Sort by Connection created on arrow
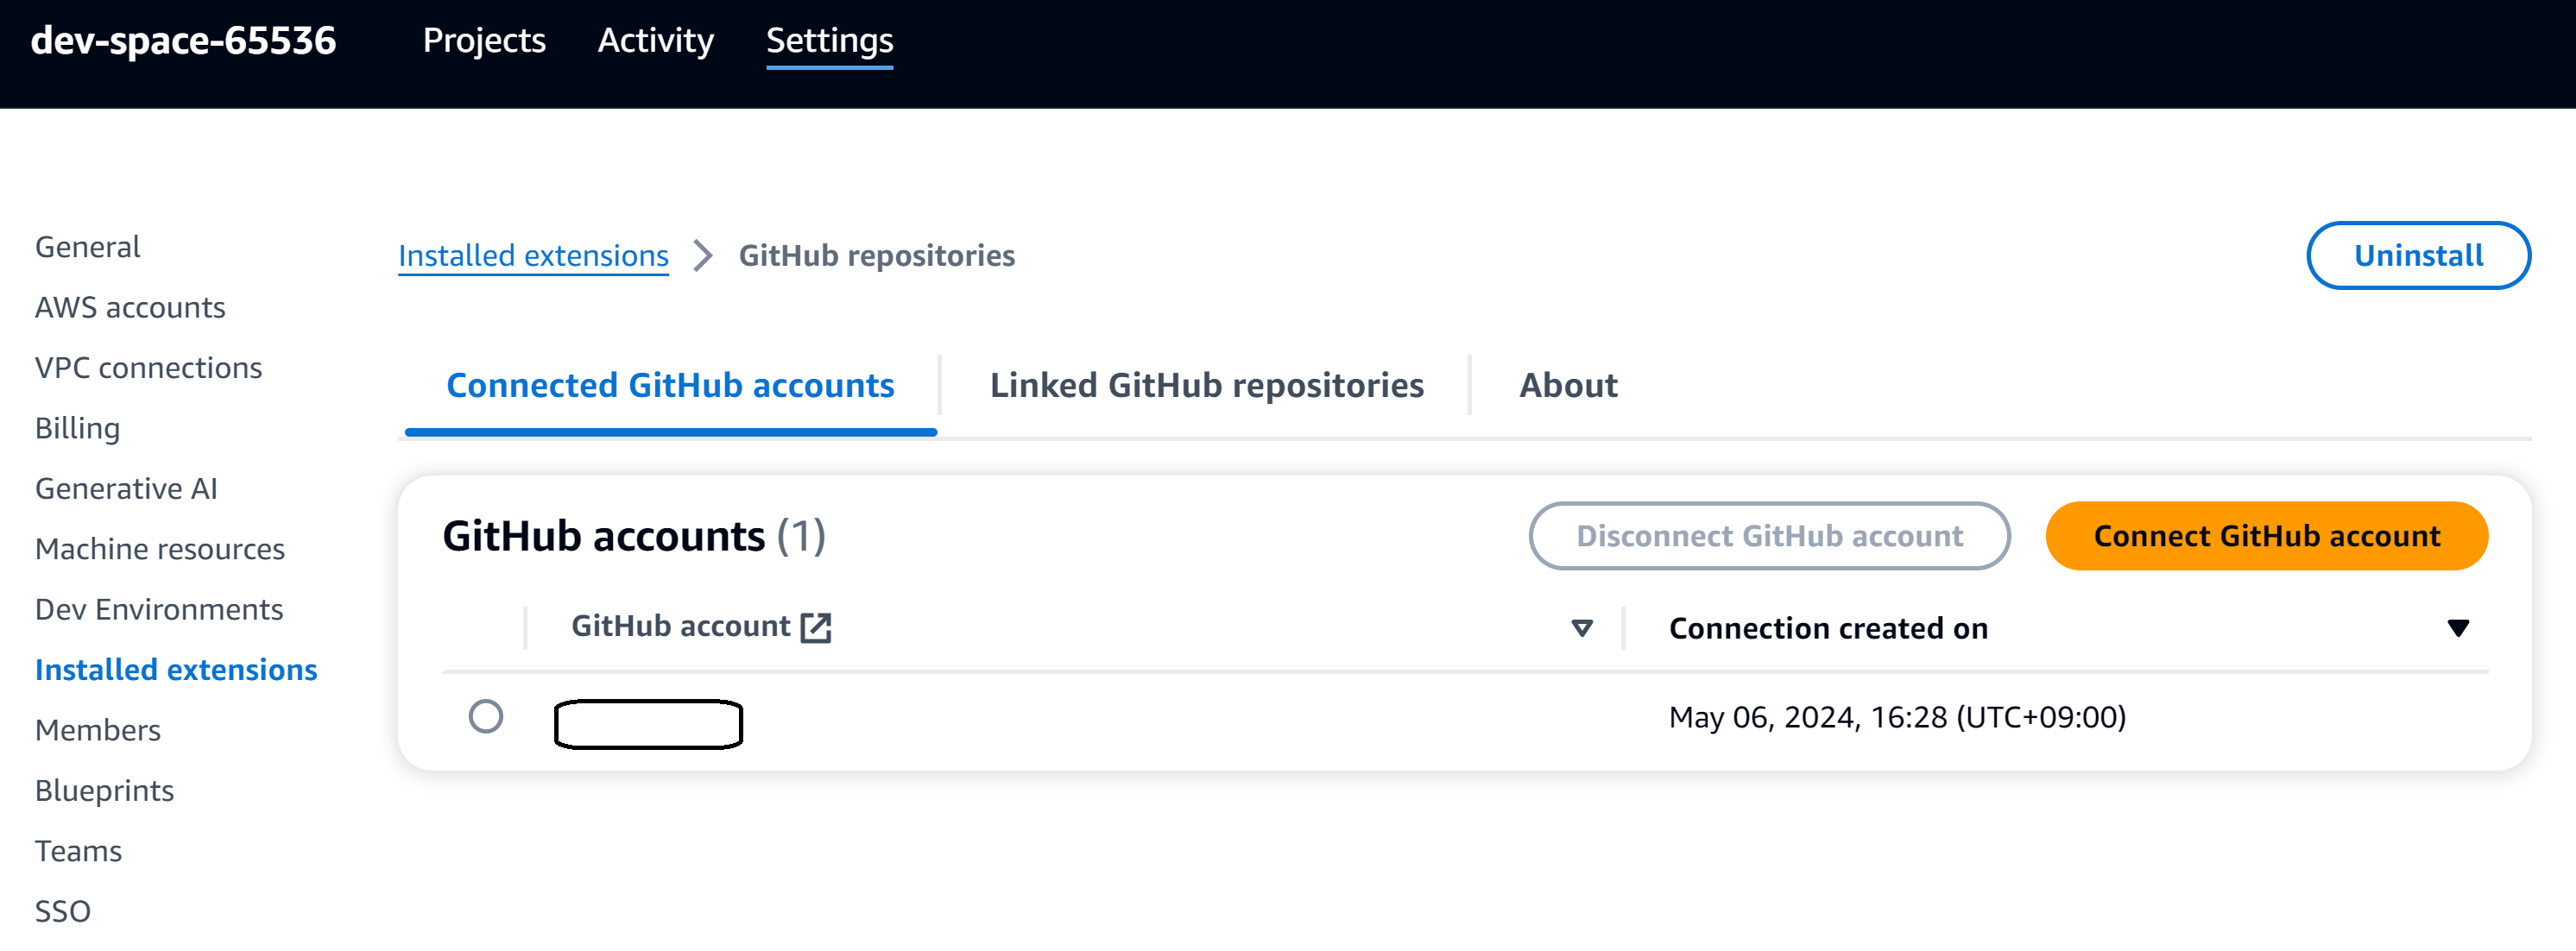 point(2457,628)
